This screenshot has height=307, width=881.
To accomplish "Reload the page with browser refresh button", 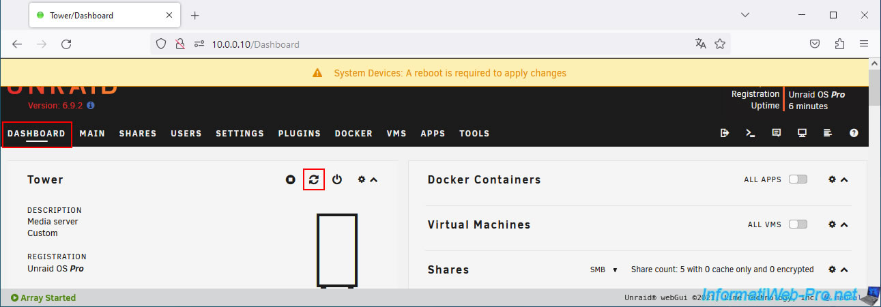I will [x=66, y=44].
